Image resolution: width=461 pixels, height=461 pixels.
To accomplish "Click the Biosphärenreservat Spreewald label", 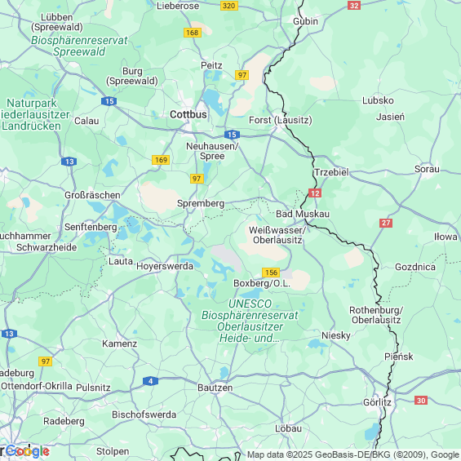I will click(x=79, y=46).
